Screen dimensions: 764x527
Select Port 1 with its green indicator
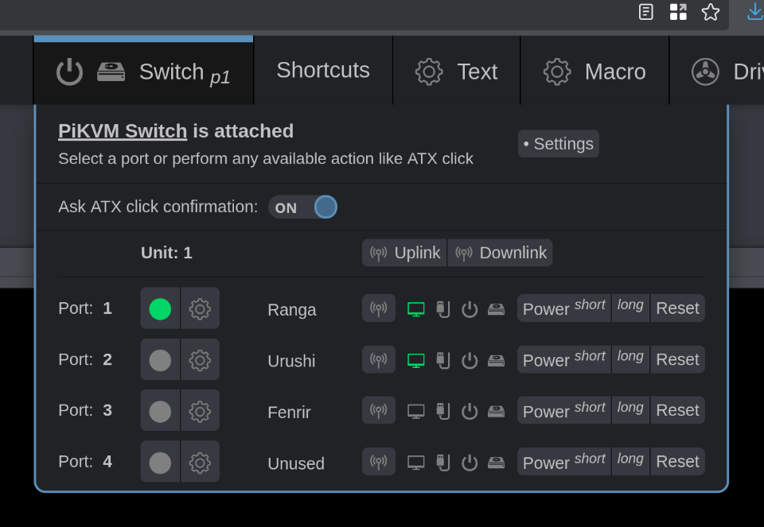click(160, 308)
